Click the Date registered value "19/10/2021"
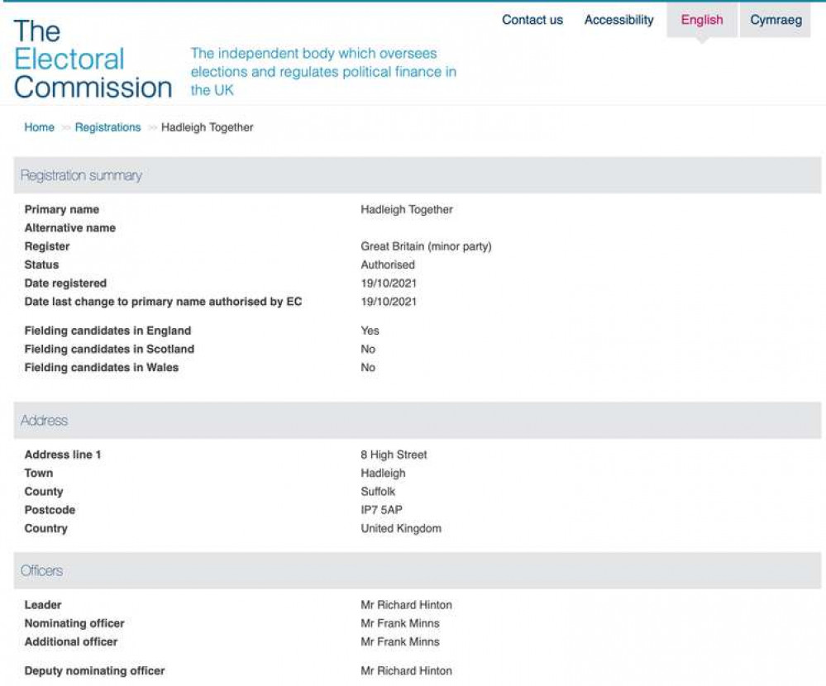This screenshot has height=686, width=826. pos(388,283)
